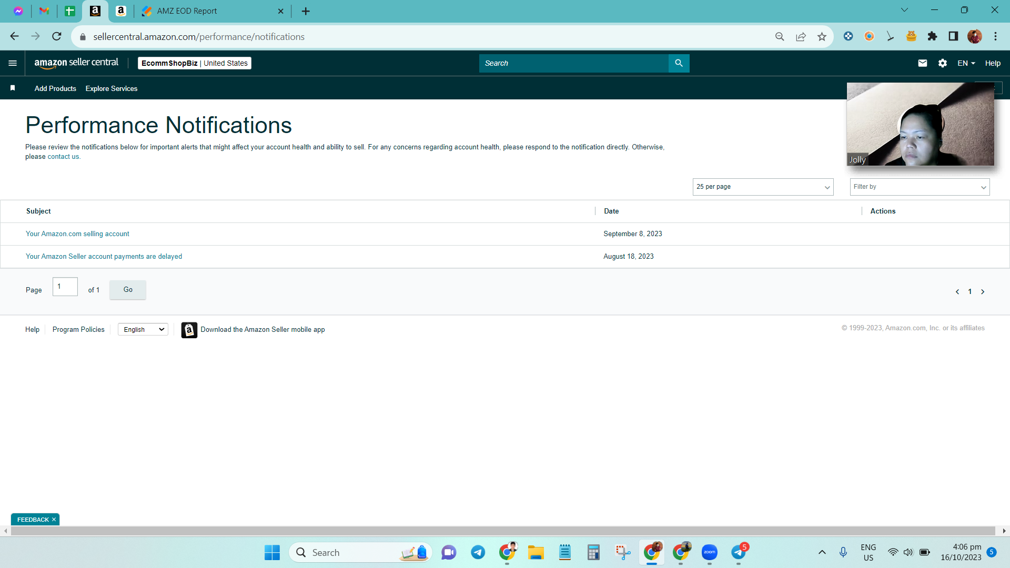
Task: Open the Zoom app in taskbar
Action: click(710, 552)
